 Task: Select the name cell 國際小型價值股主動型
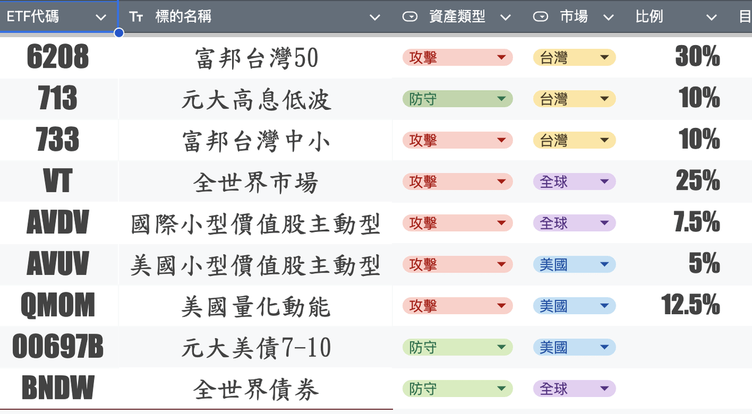(256, 223)
